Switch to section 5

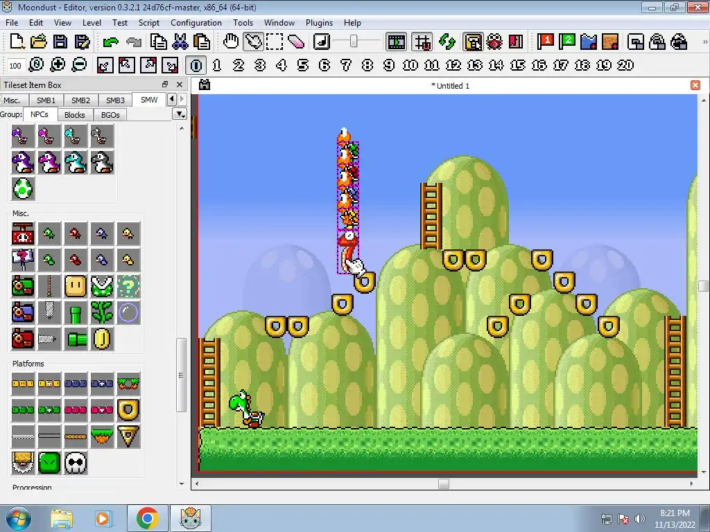[x=303, y=65]
